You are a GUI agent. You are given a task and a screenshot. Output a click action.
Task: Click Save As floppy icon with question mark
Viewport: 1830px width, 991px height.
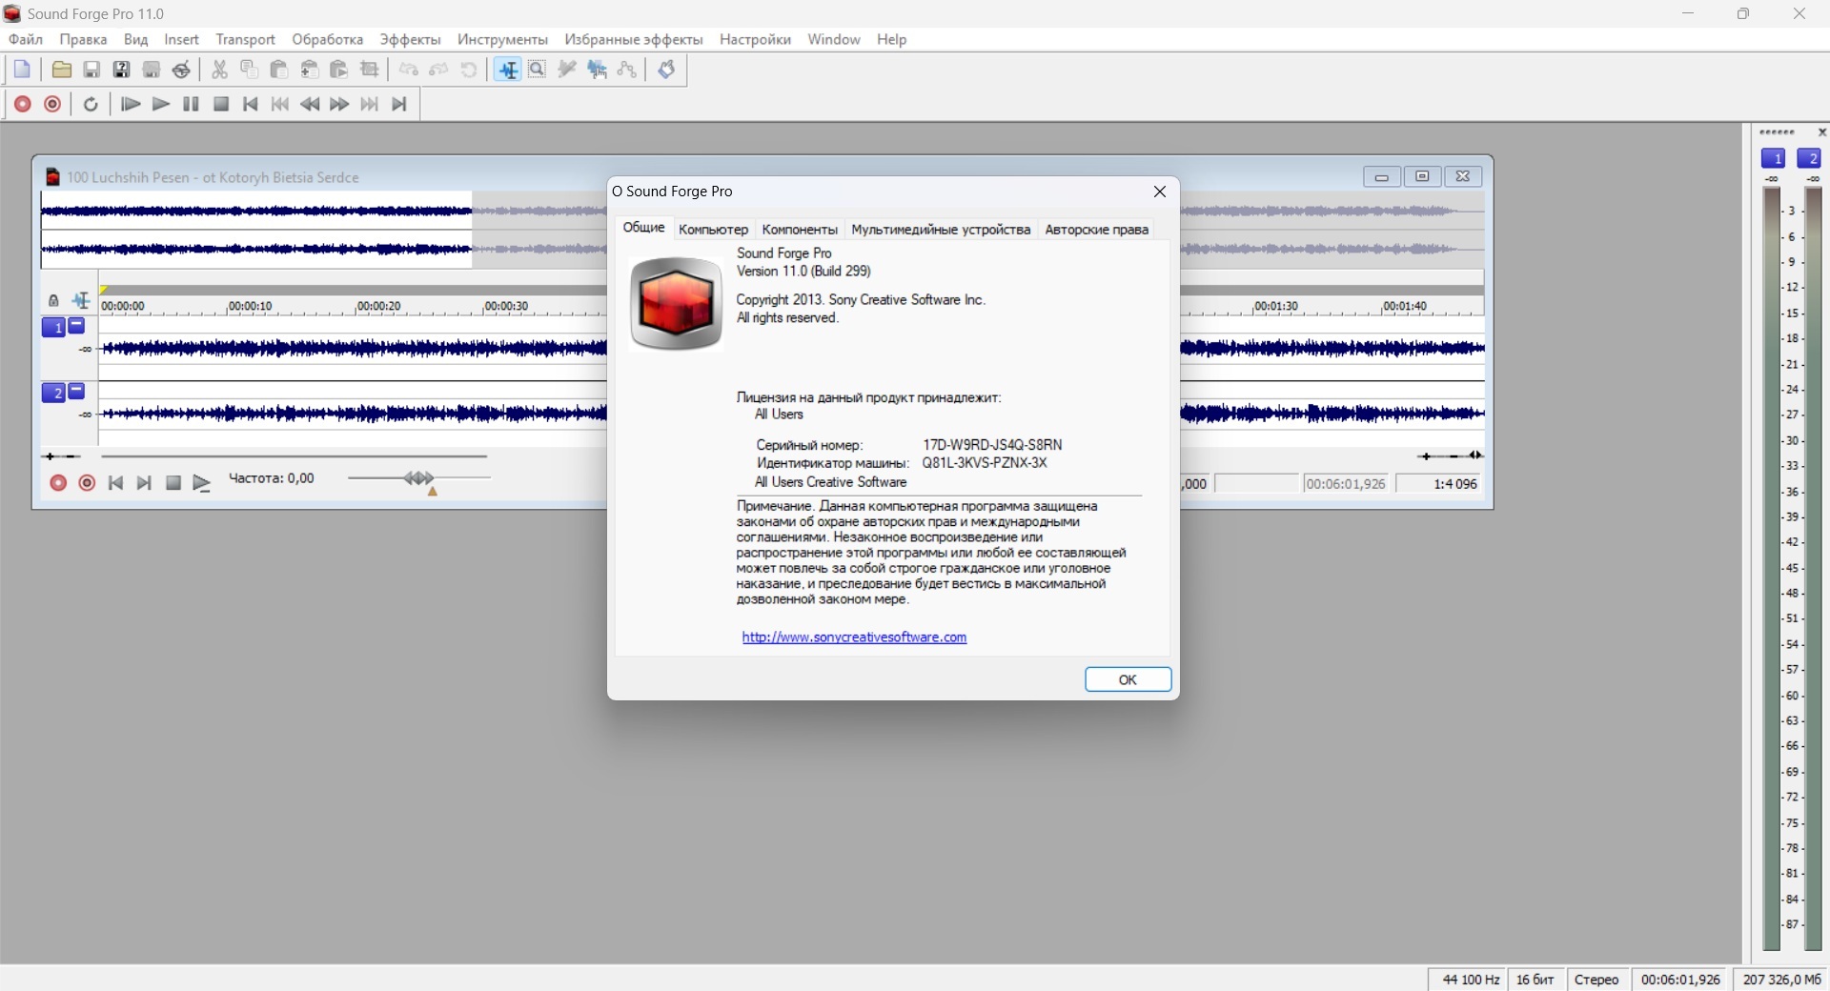point(122,70)
